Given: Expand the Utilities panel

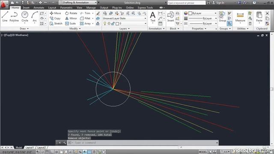Looking at the screenshot, I should pos(243,29).
